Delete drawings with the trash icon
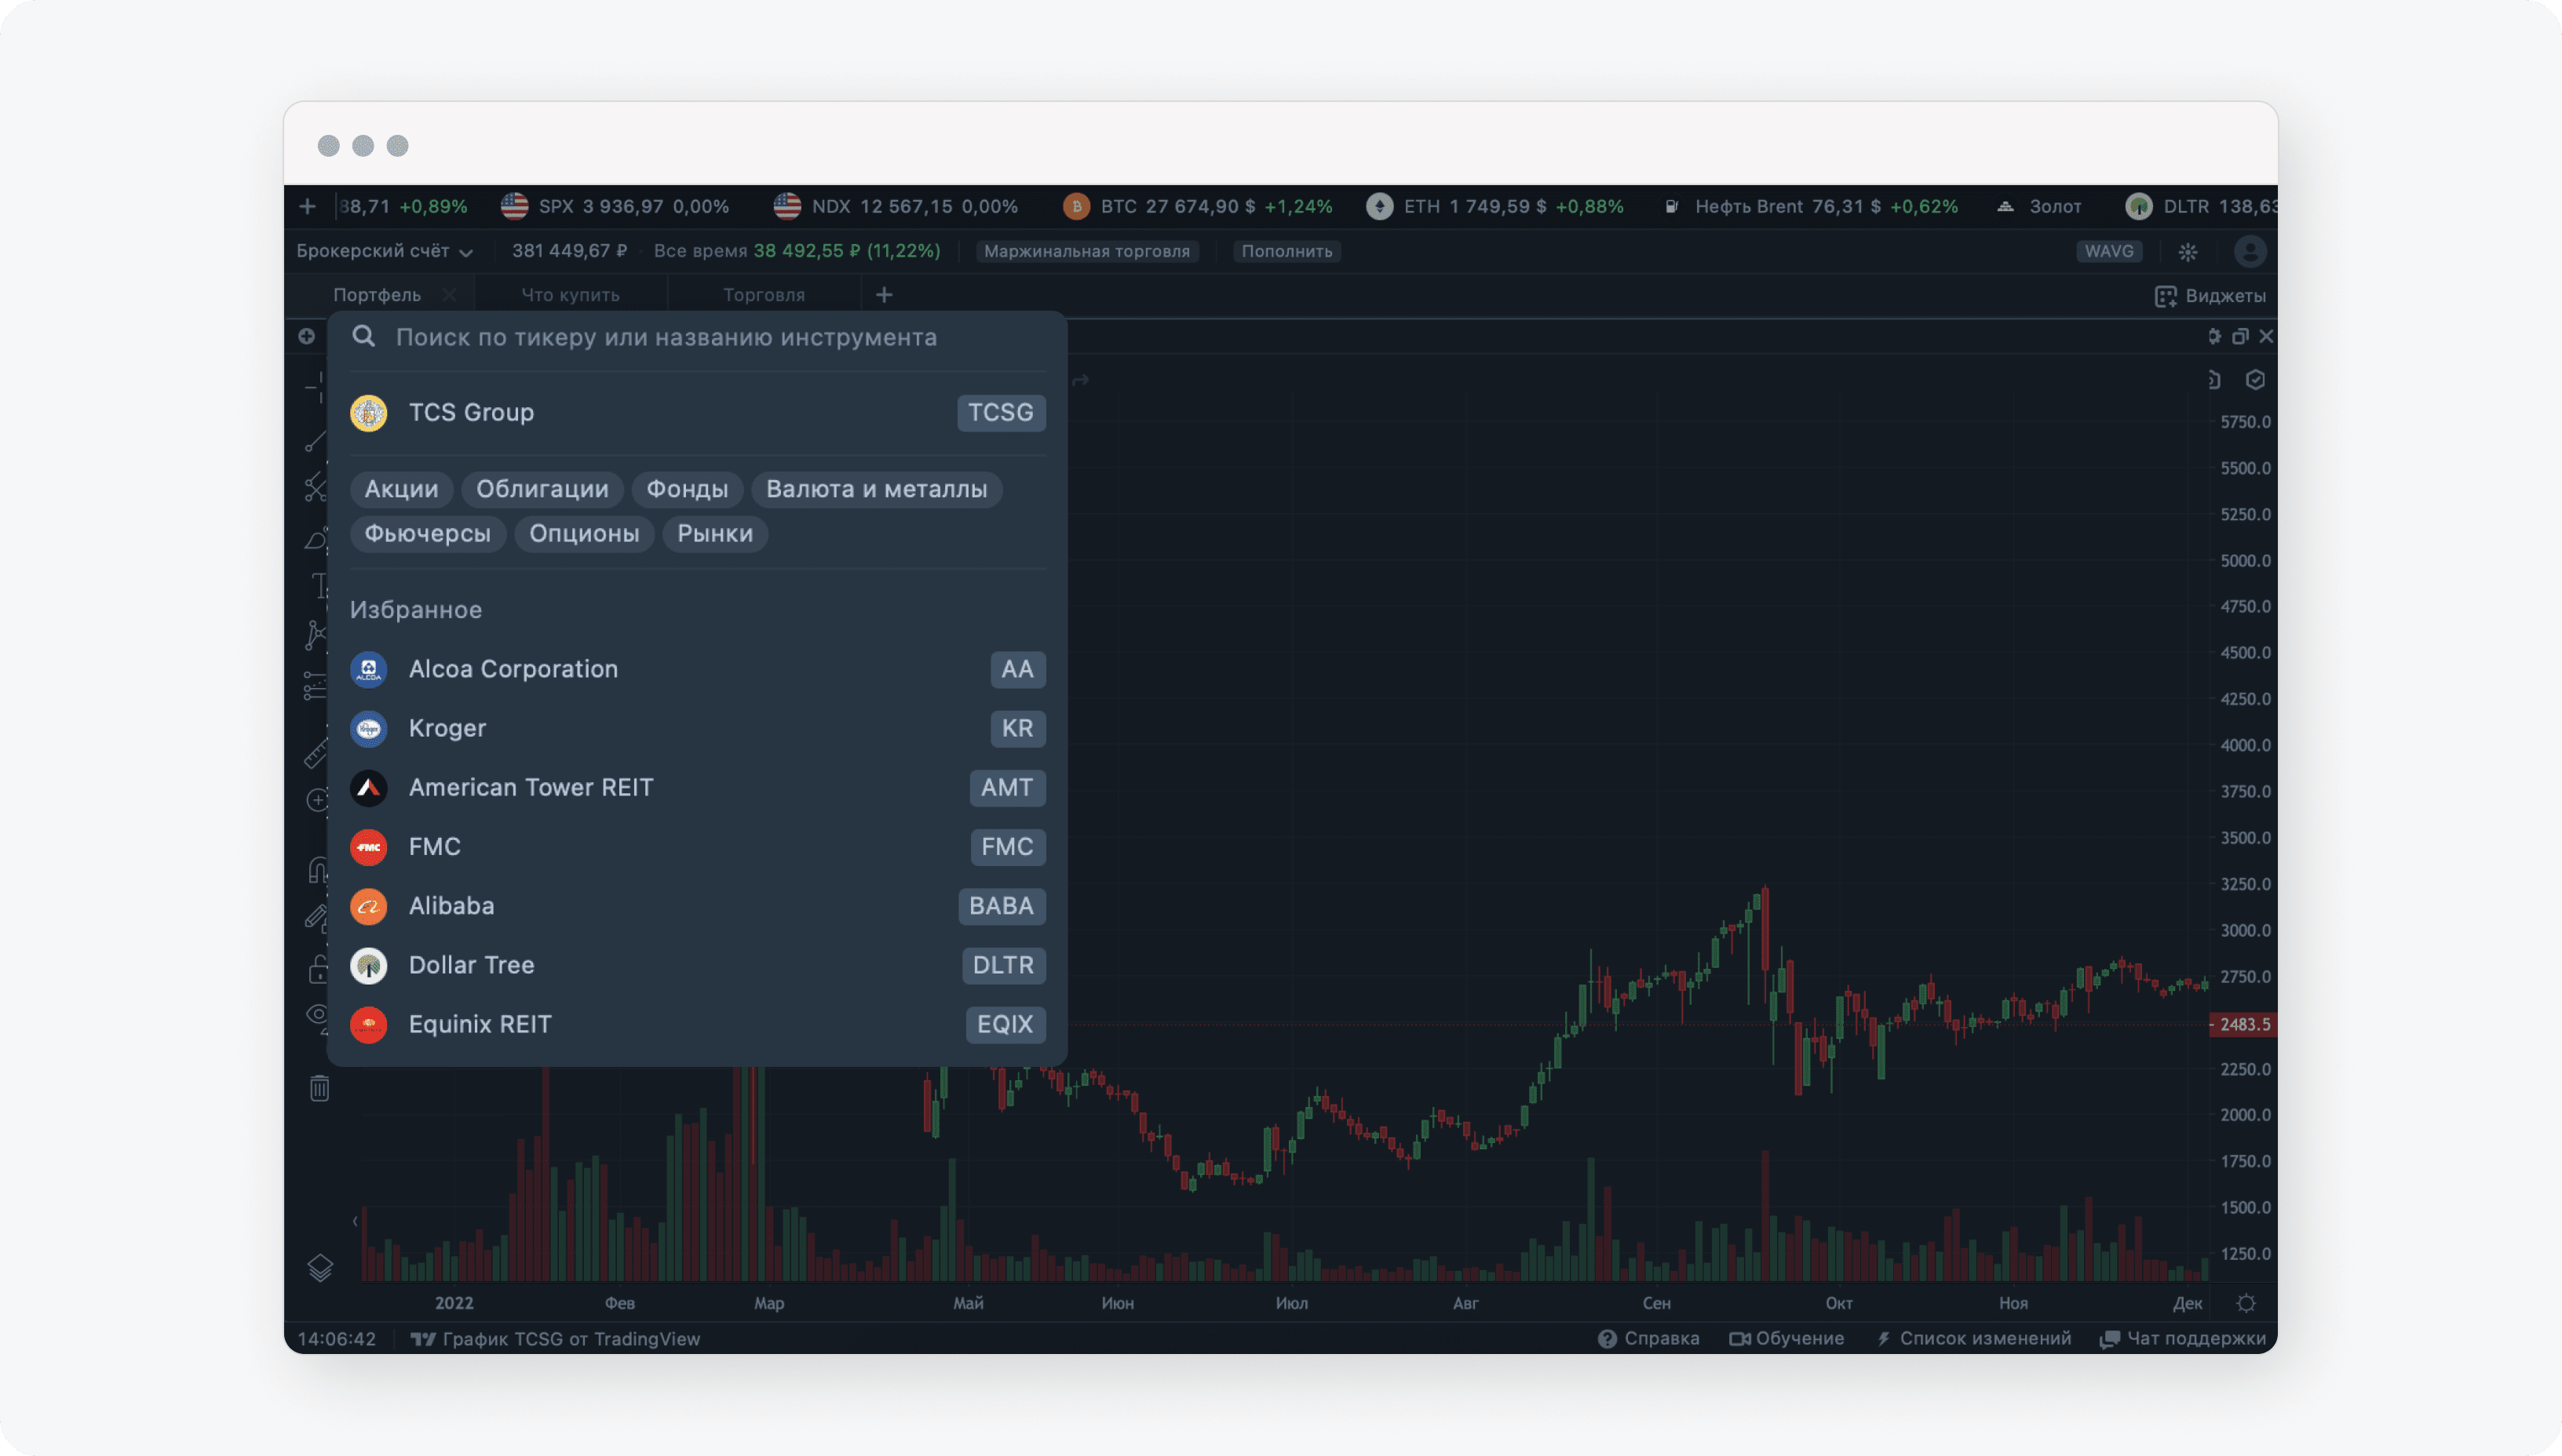Image resolution: width=2562 pixels, height=1456 pixels. 319,1088
